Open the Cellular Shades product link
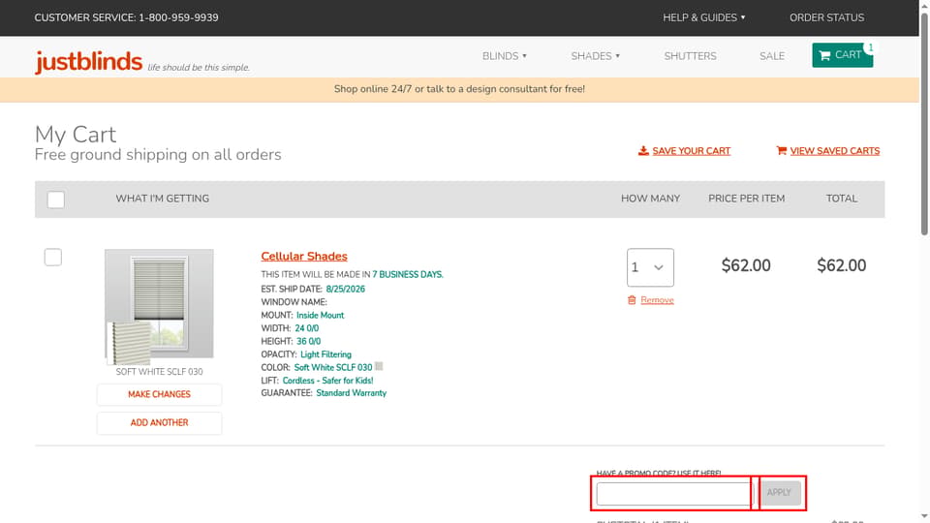The height and width of the screenshot is (523, 930). [304, 256]
